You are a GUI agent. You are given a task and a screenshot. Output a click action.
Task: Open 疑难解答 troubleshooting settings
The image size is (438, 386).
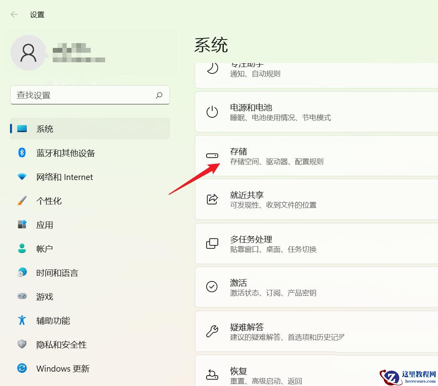click(x=280, y=331)
